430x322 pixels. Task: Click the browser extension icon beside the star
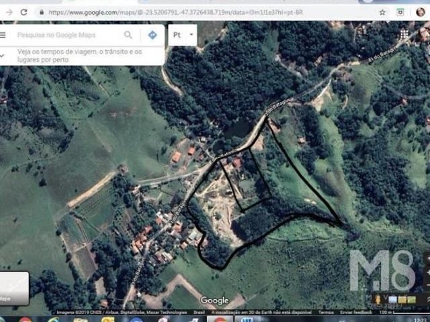[x=401, y=12]
